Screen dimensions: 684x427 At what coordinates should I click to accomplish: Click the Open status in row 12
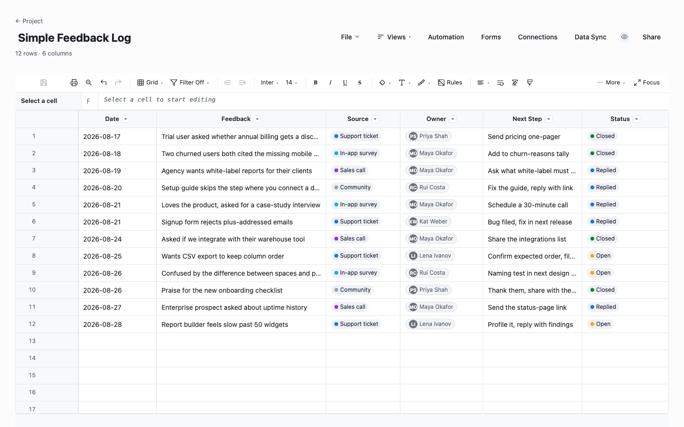pyautogui.click(x=600, y=324)
